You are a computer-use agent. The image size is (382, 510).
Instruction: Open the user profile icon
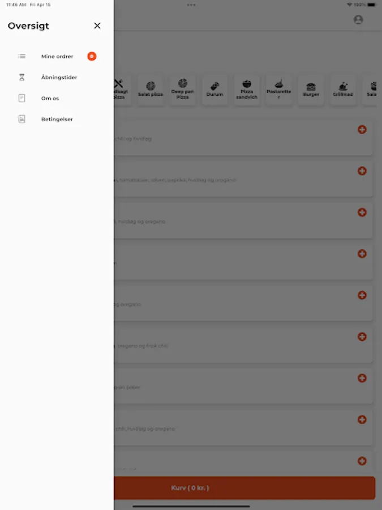point(358,19)
